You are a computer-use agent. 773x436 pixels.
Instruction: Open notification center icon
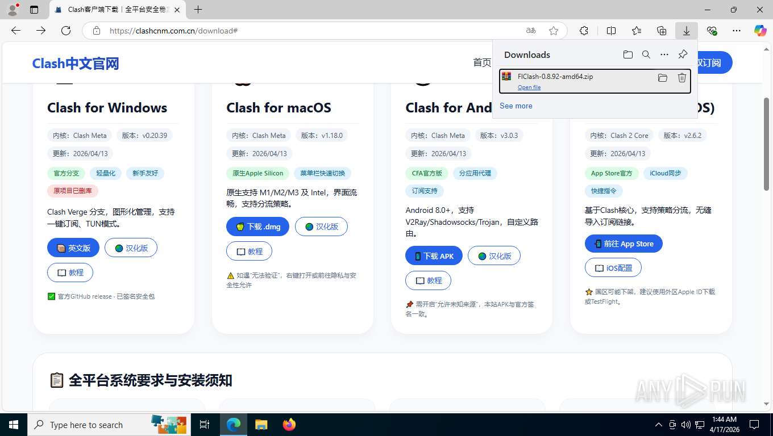(x=754, y=425)
